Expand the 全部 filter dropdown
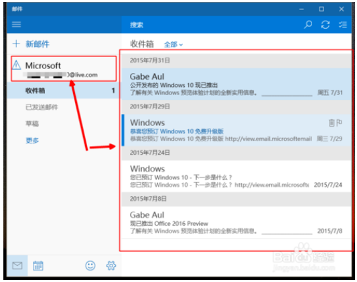Image resolution: width=357 pixels, height=282 pixels. [173, 44]
